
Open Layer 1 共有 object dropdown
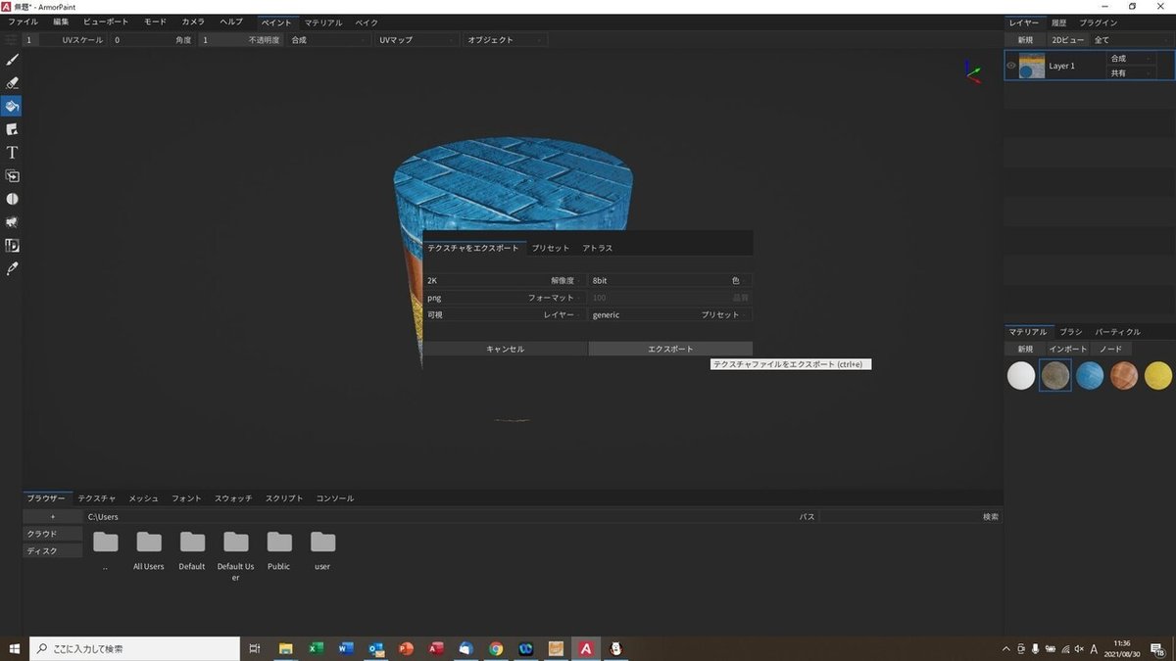tap(1131, 73)
